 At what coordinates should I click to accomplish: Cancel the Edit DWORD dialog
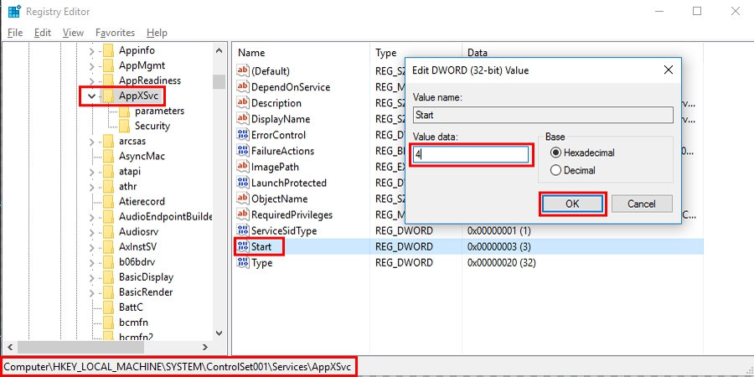pyautogui.click(x=642, y=204)
